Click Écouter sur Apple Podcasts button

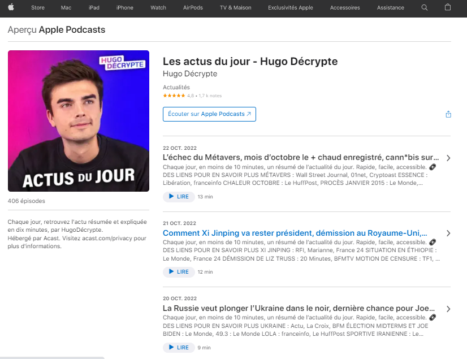point(209,114)
